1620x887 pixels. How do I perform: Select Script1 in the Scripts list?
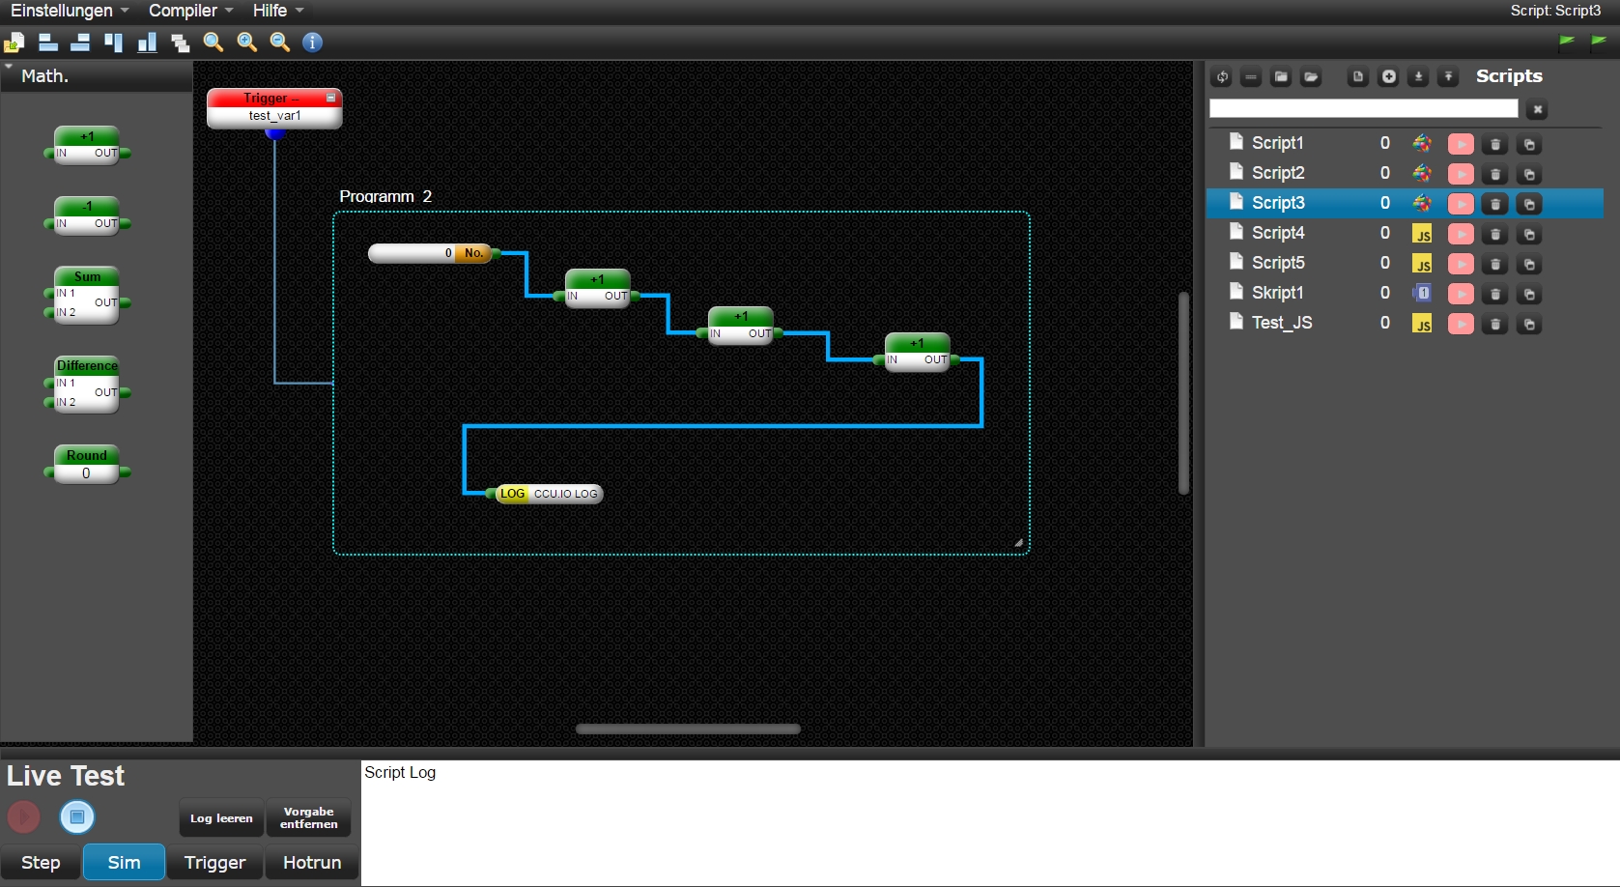[1405, 143]
